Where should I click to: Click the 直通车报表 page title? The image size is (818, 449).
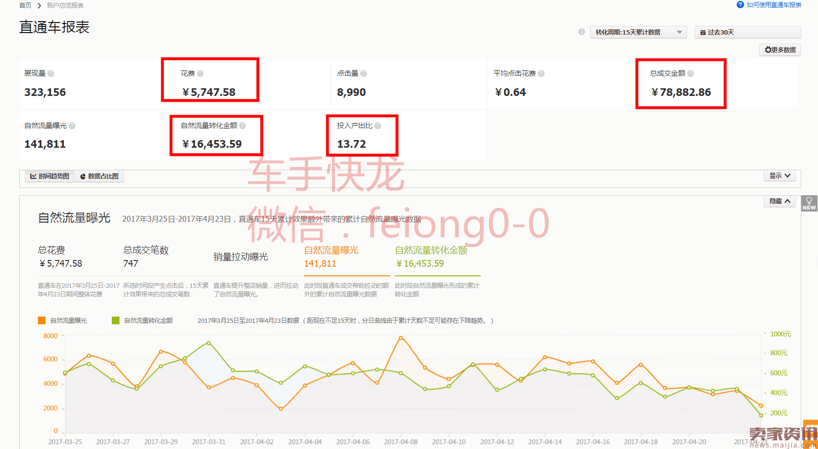point(54,27)
